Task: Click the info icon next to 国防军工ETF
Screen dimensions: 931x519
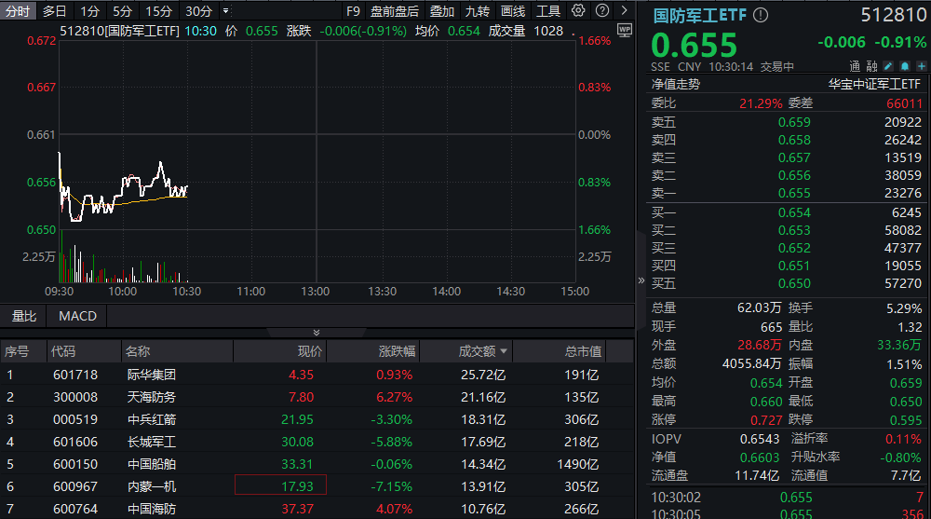Action: [x=761, y=16]
